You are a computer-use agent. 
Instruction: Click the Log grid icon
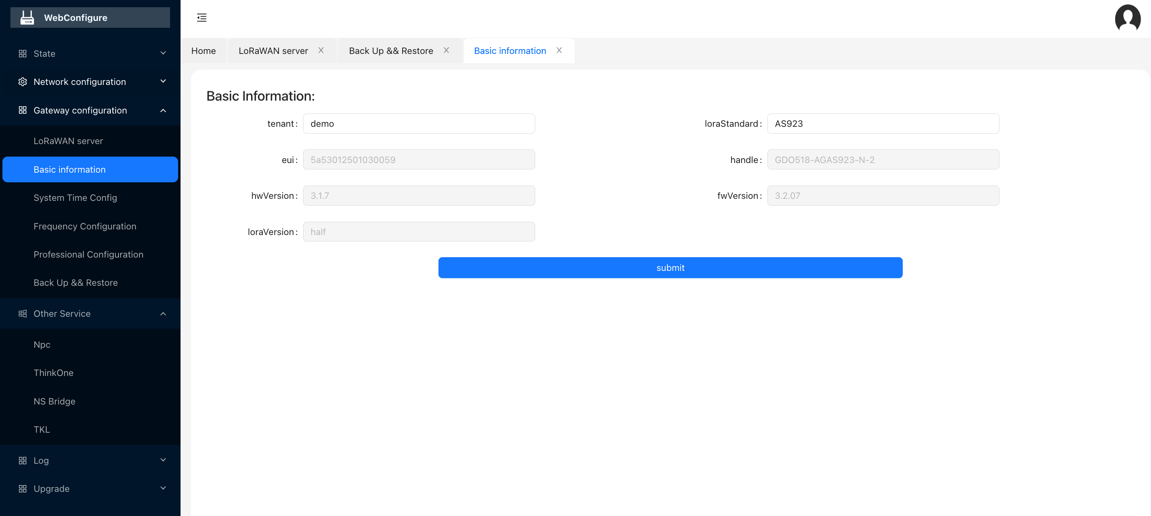(x=22, y=460)
